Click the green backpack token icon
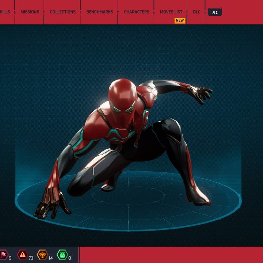This screenshot has width=263, height=263. point(62,255)
